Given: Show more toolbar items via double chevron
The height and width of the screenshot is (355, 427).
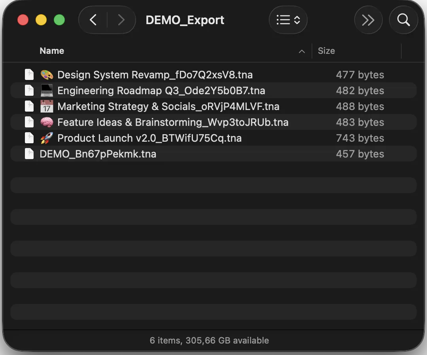Looking at the screenshot, I should click(x=368, y=20).
